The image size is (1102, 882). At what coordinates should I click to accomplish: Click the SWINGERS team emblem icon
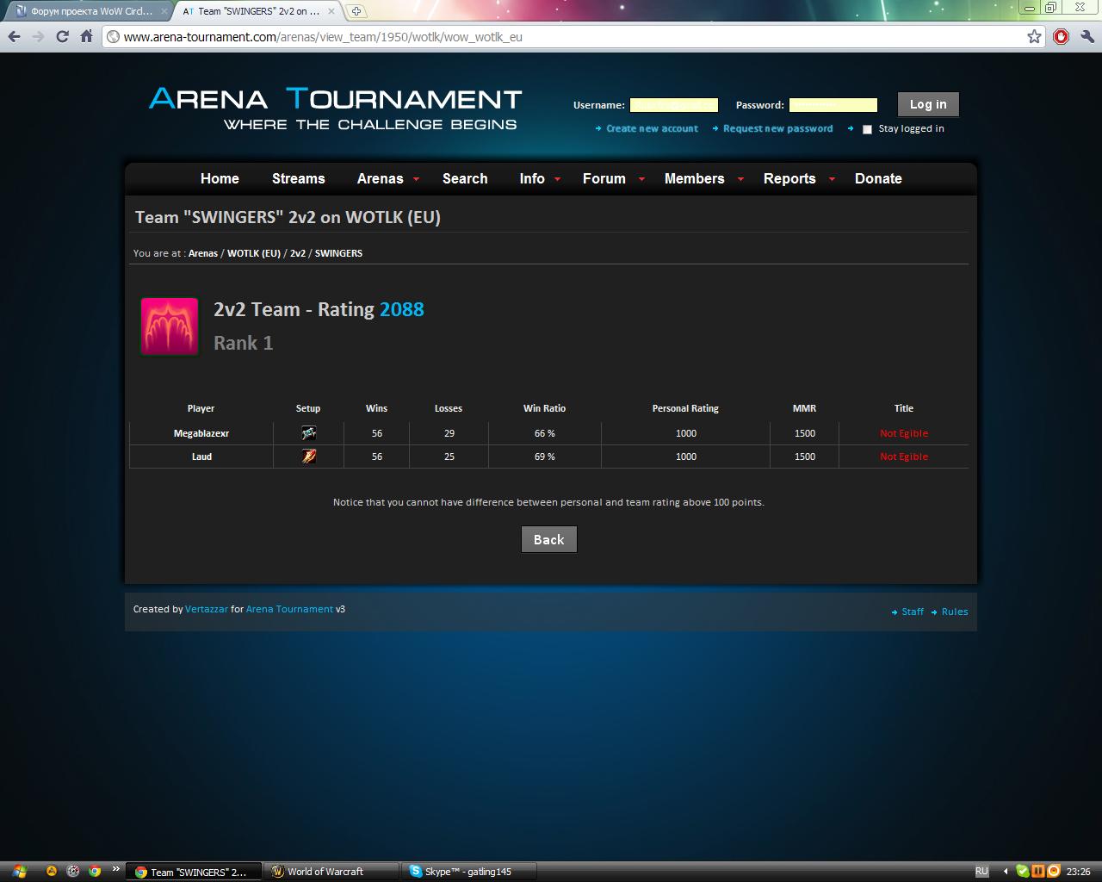170,326
